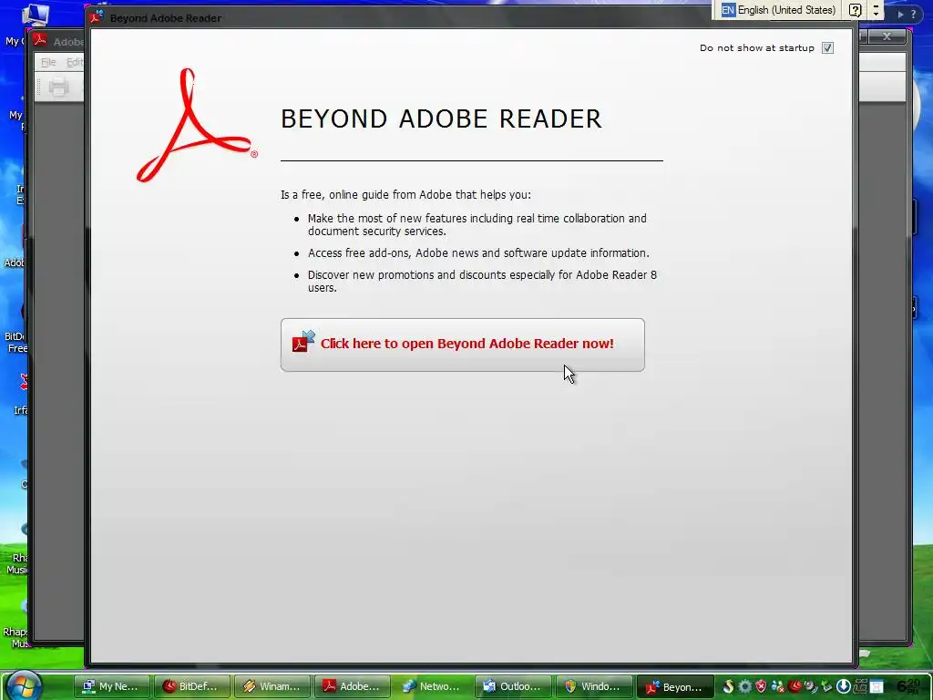The width and height of the screenshot is (933, 700).
Task: Click the 'Make the most of new features' bullet
Action: pos(477,224)
